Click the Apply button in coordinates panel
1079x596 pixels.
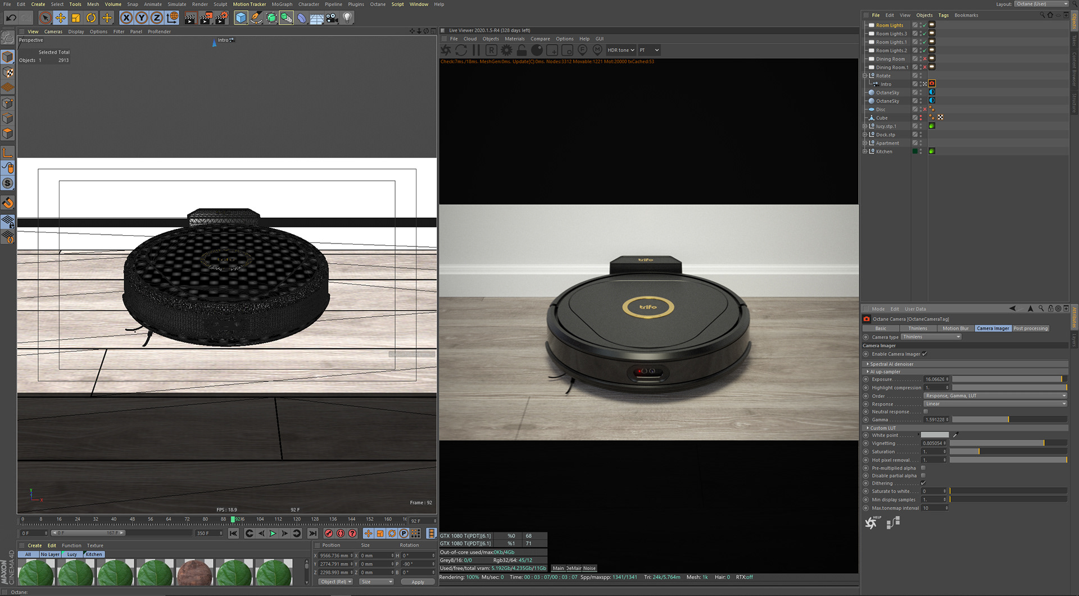[x=418, y=582]
